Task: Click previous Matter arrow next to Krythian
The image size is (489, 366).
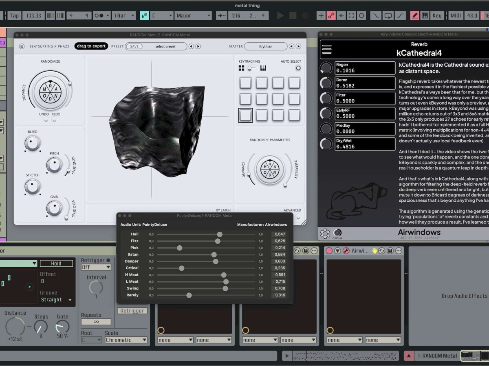Action: (291, 46)
